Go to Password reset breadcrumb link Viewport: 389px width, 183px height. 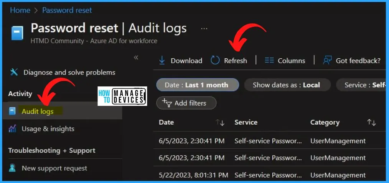click(x=67, y=10)
